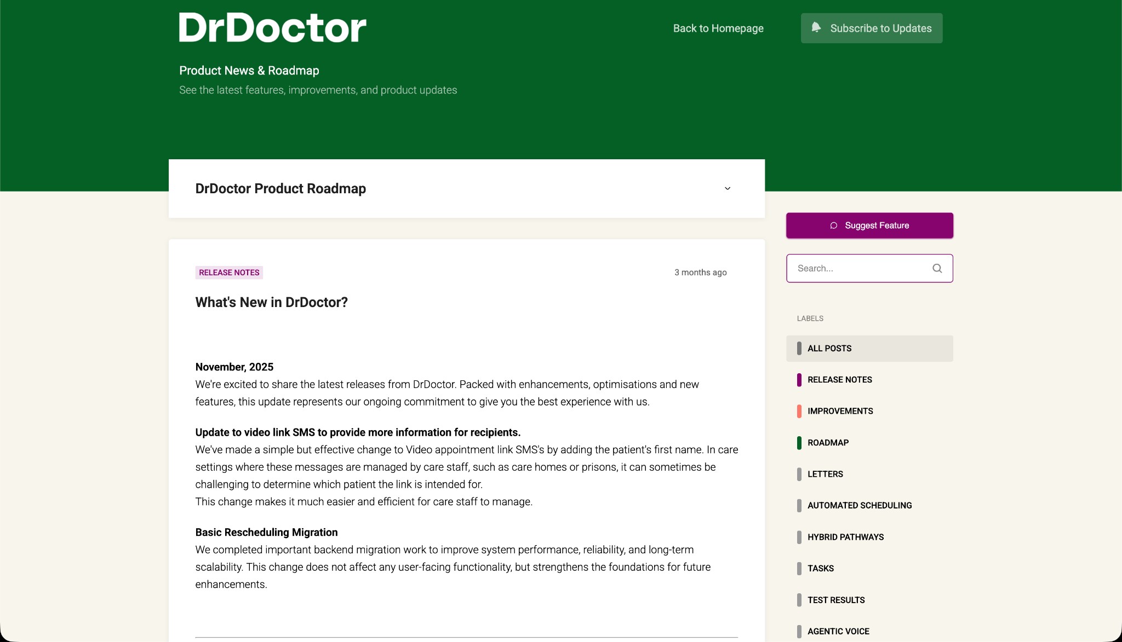The height and width of the screenshot is (642, 1122).
Task: Select the DrDoctor logo
Action: pyautogui.click(x=272, y=27)
